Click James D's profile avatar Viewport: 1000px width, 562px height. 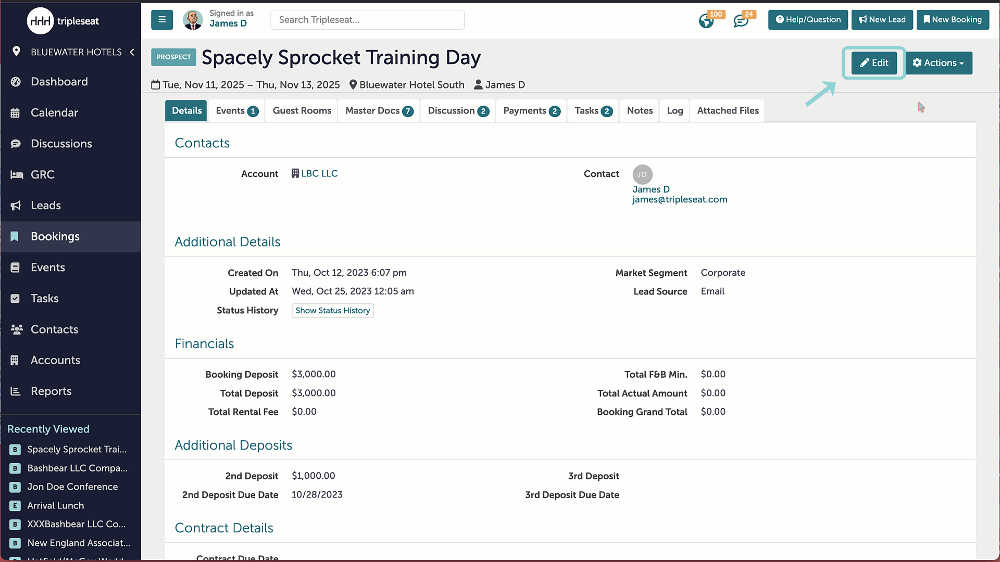point(193,20)
